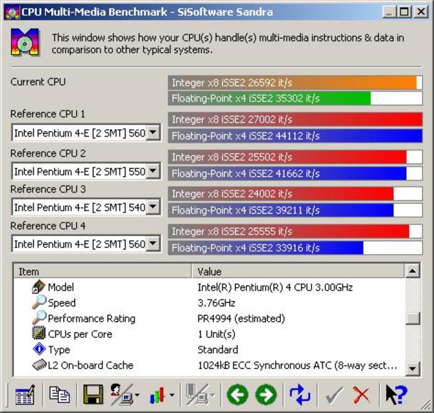Go forward with the green right arrow
Viewport: 434px width, 413px height.
pyautogui.click(x=266, y=395)
